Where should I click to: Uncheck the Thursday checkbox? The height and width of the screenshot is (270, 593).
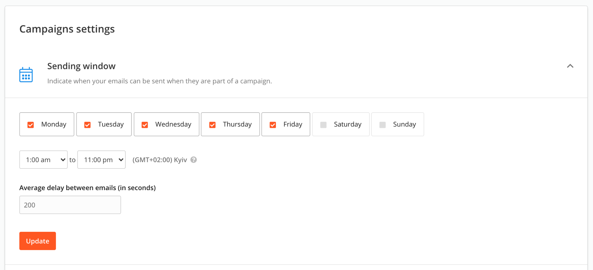coord(213,125)
